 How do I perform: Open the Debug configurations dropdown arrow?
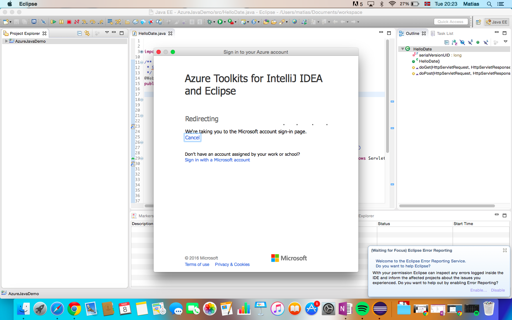point(214,22)
